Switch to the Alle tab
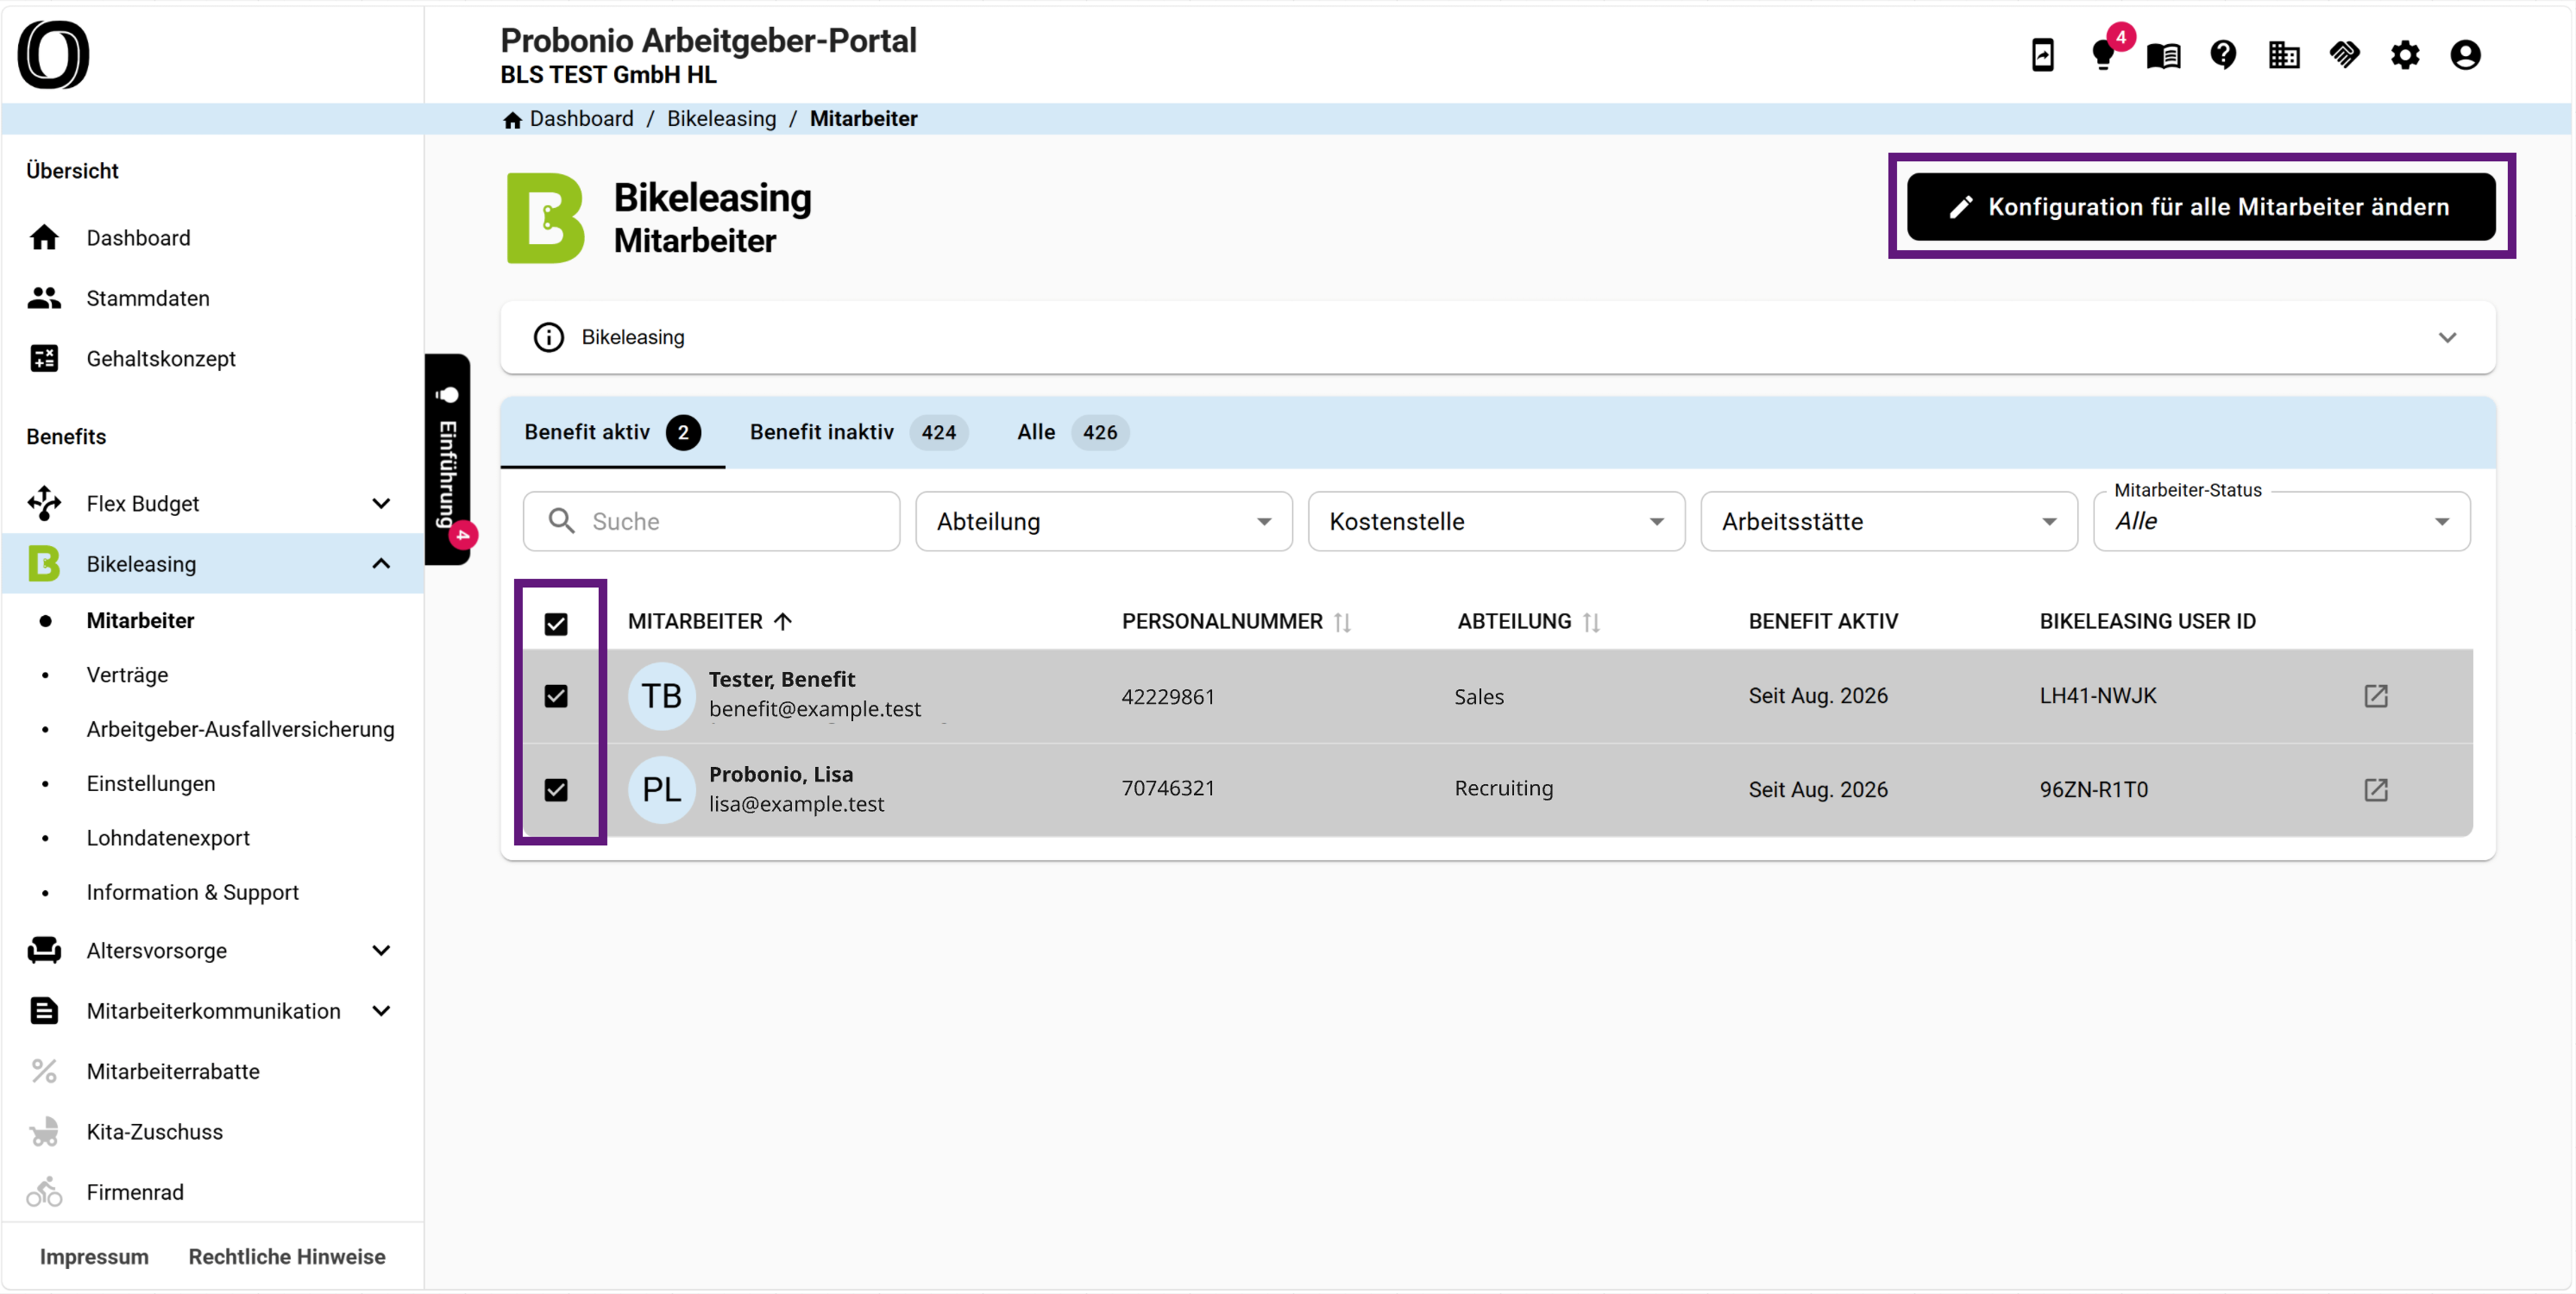The width and height of the screenshot is (2576, 1294). [x=1072, y=432]
